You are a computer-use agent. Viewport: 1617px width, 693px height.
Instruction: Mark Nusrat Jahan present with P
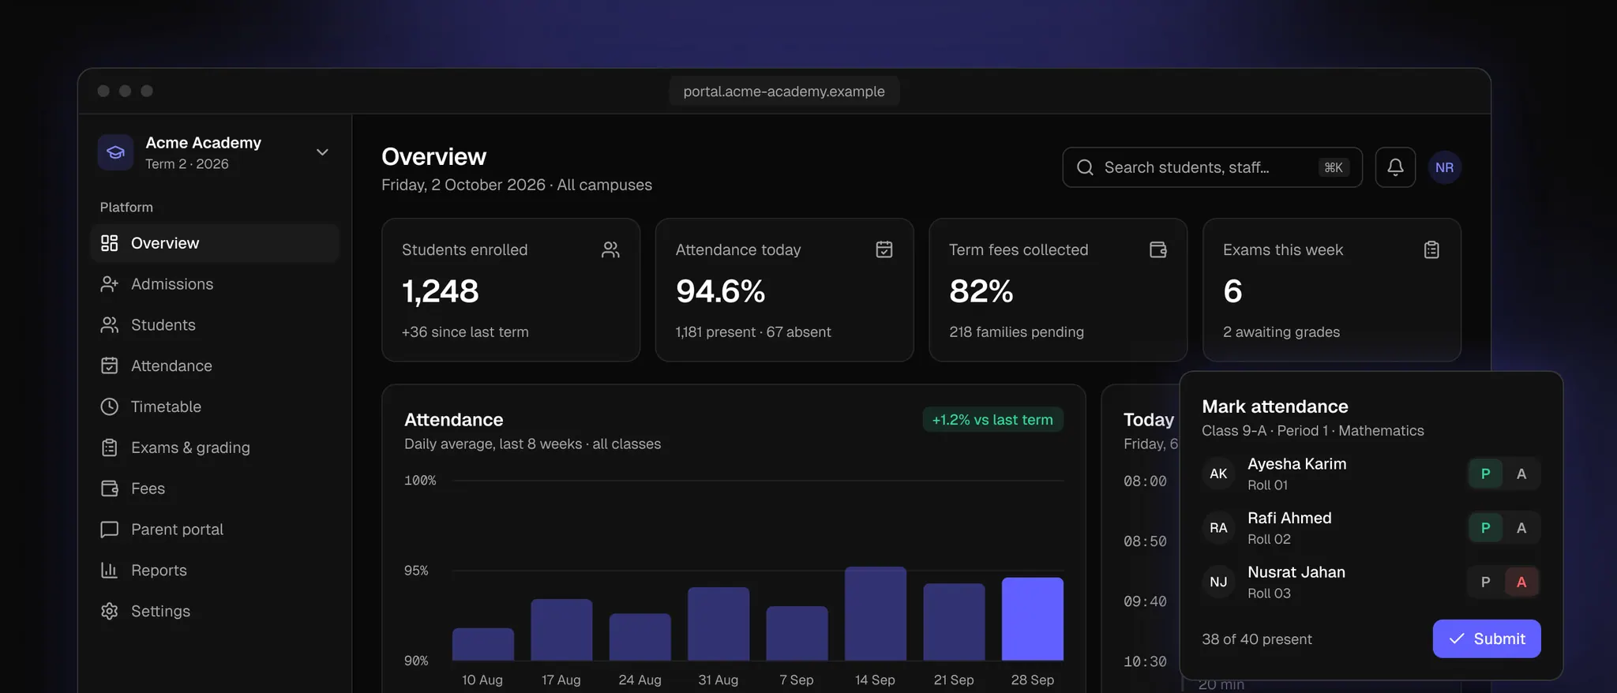point(1485,582)
